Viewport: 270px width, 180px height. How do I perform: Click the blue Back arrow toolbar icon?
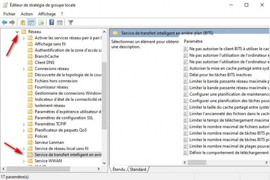[5, 22]
